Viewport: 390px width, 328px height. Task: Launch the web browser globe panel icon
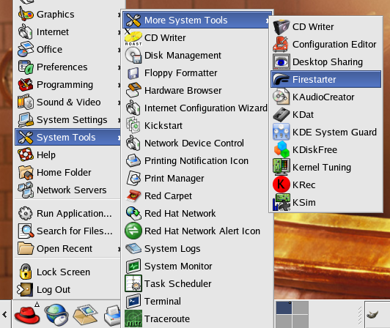click(56, 315)
